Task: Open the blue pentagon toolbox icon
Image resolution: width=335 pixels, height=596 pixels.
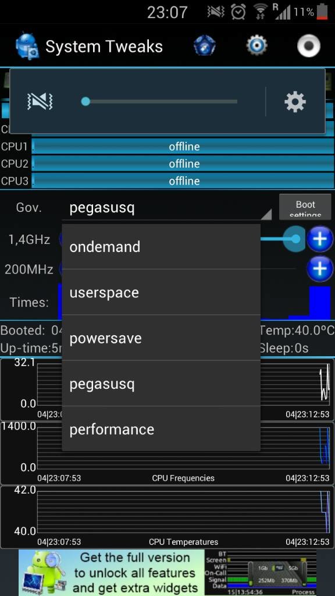Action: pos(205,46)
